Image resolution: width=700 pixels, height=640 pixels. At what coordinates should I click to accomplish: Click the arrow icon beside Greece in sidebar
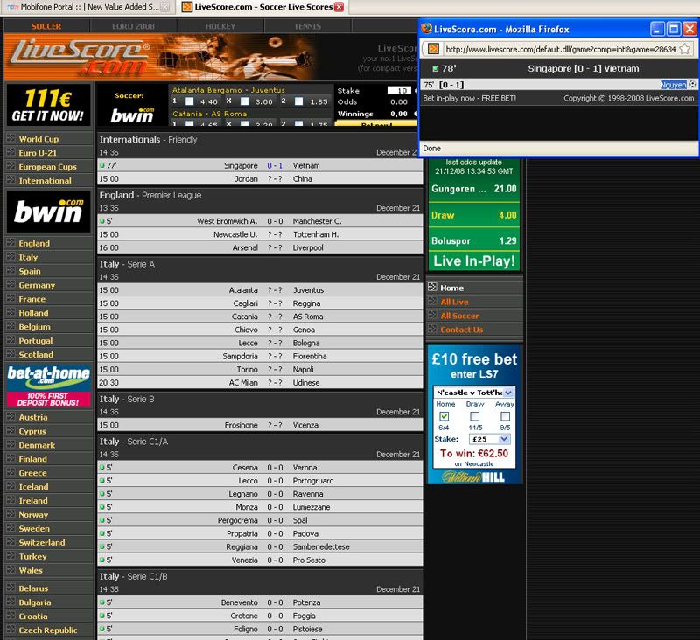point(10,472)
